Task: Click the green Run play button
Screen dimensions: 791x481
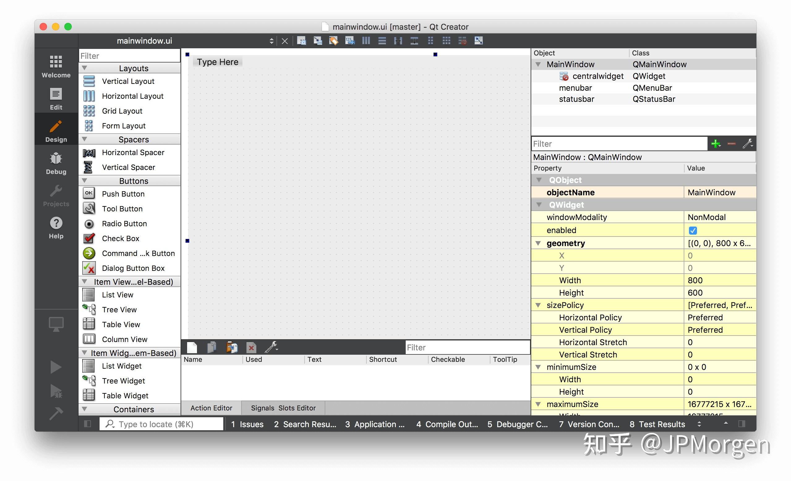Action: 56,367
